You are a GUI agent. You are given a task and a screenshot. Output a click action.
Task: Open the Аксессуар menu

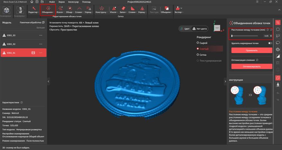[73, 2]
